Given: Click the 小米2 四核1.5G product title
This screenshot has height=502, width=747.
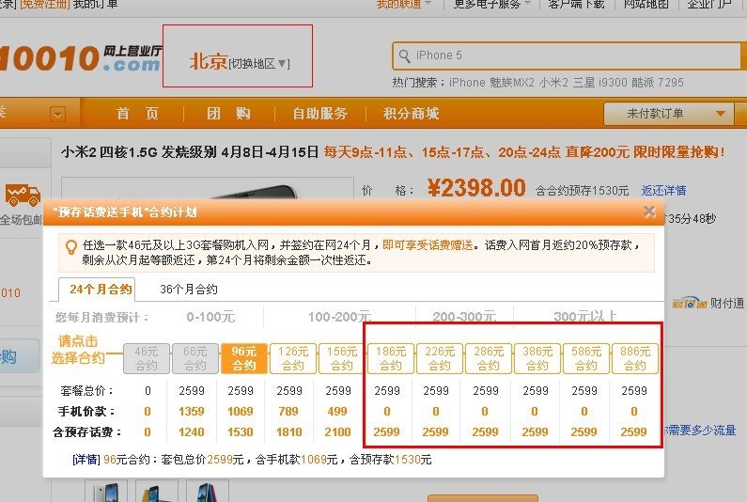Looking at the screenshot, I should point(190,152).
